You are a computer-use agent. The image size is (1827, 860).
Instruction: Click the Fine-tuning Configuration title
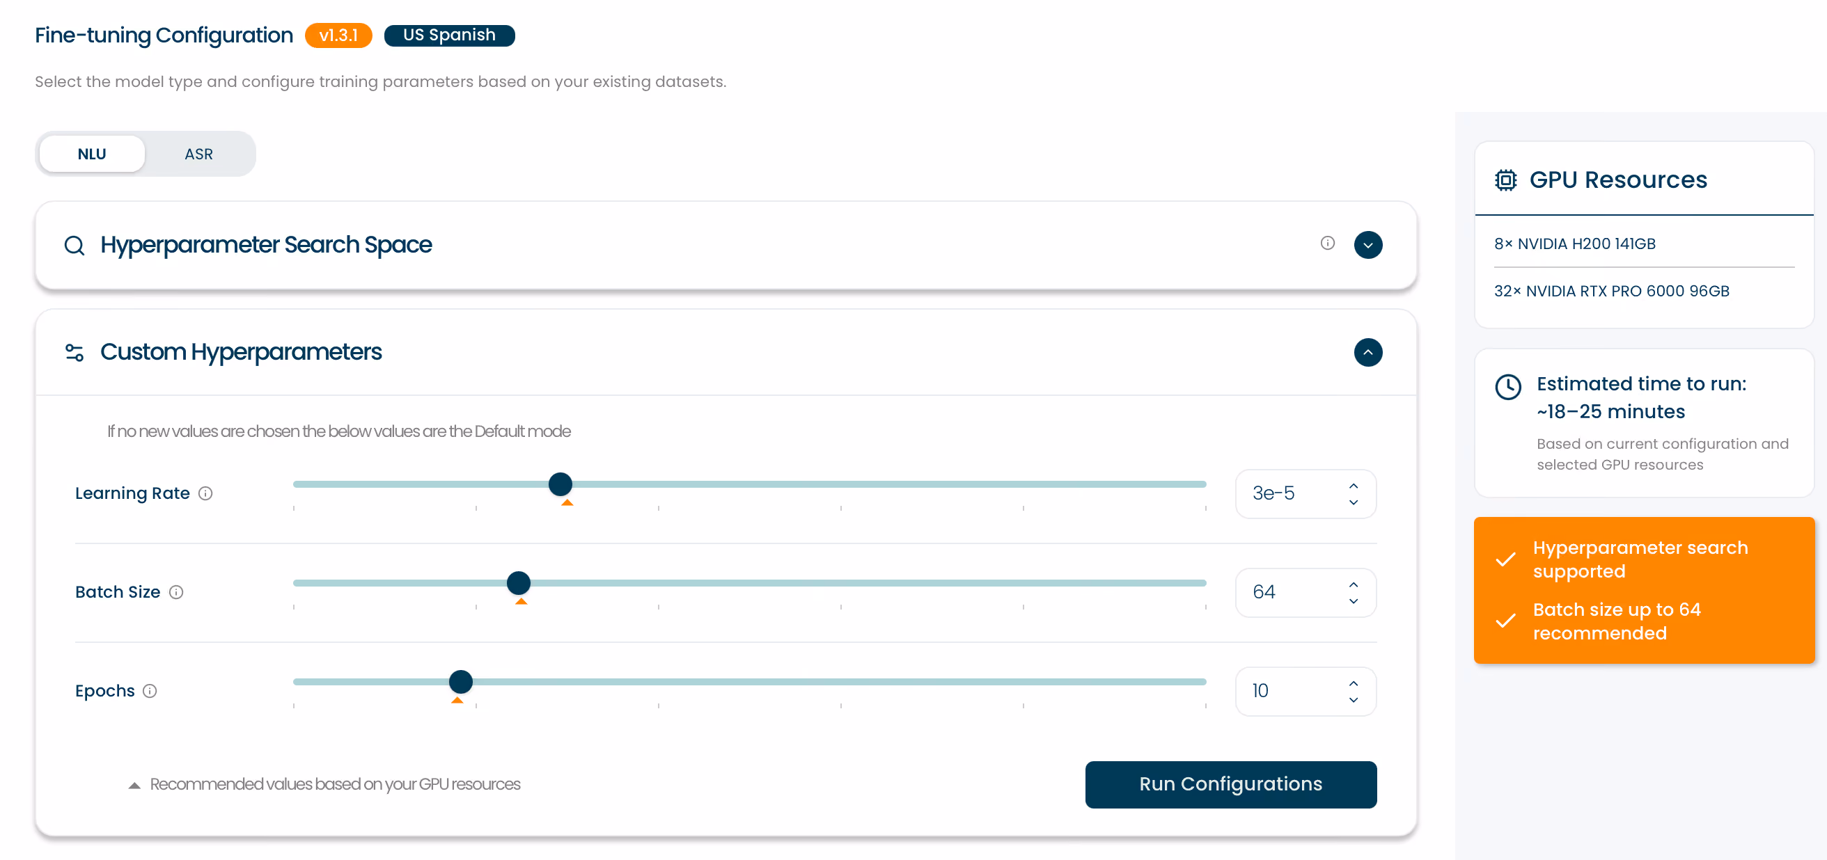click(164, 35)
